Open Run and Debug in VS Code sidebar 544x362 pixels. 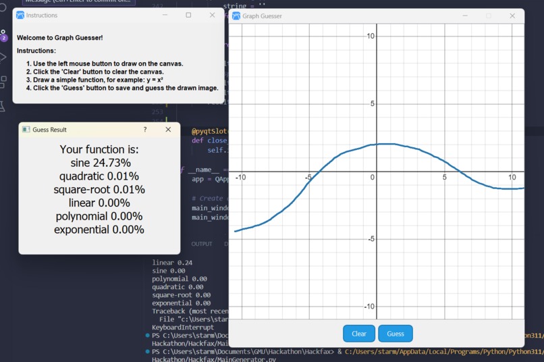(3, 57)
